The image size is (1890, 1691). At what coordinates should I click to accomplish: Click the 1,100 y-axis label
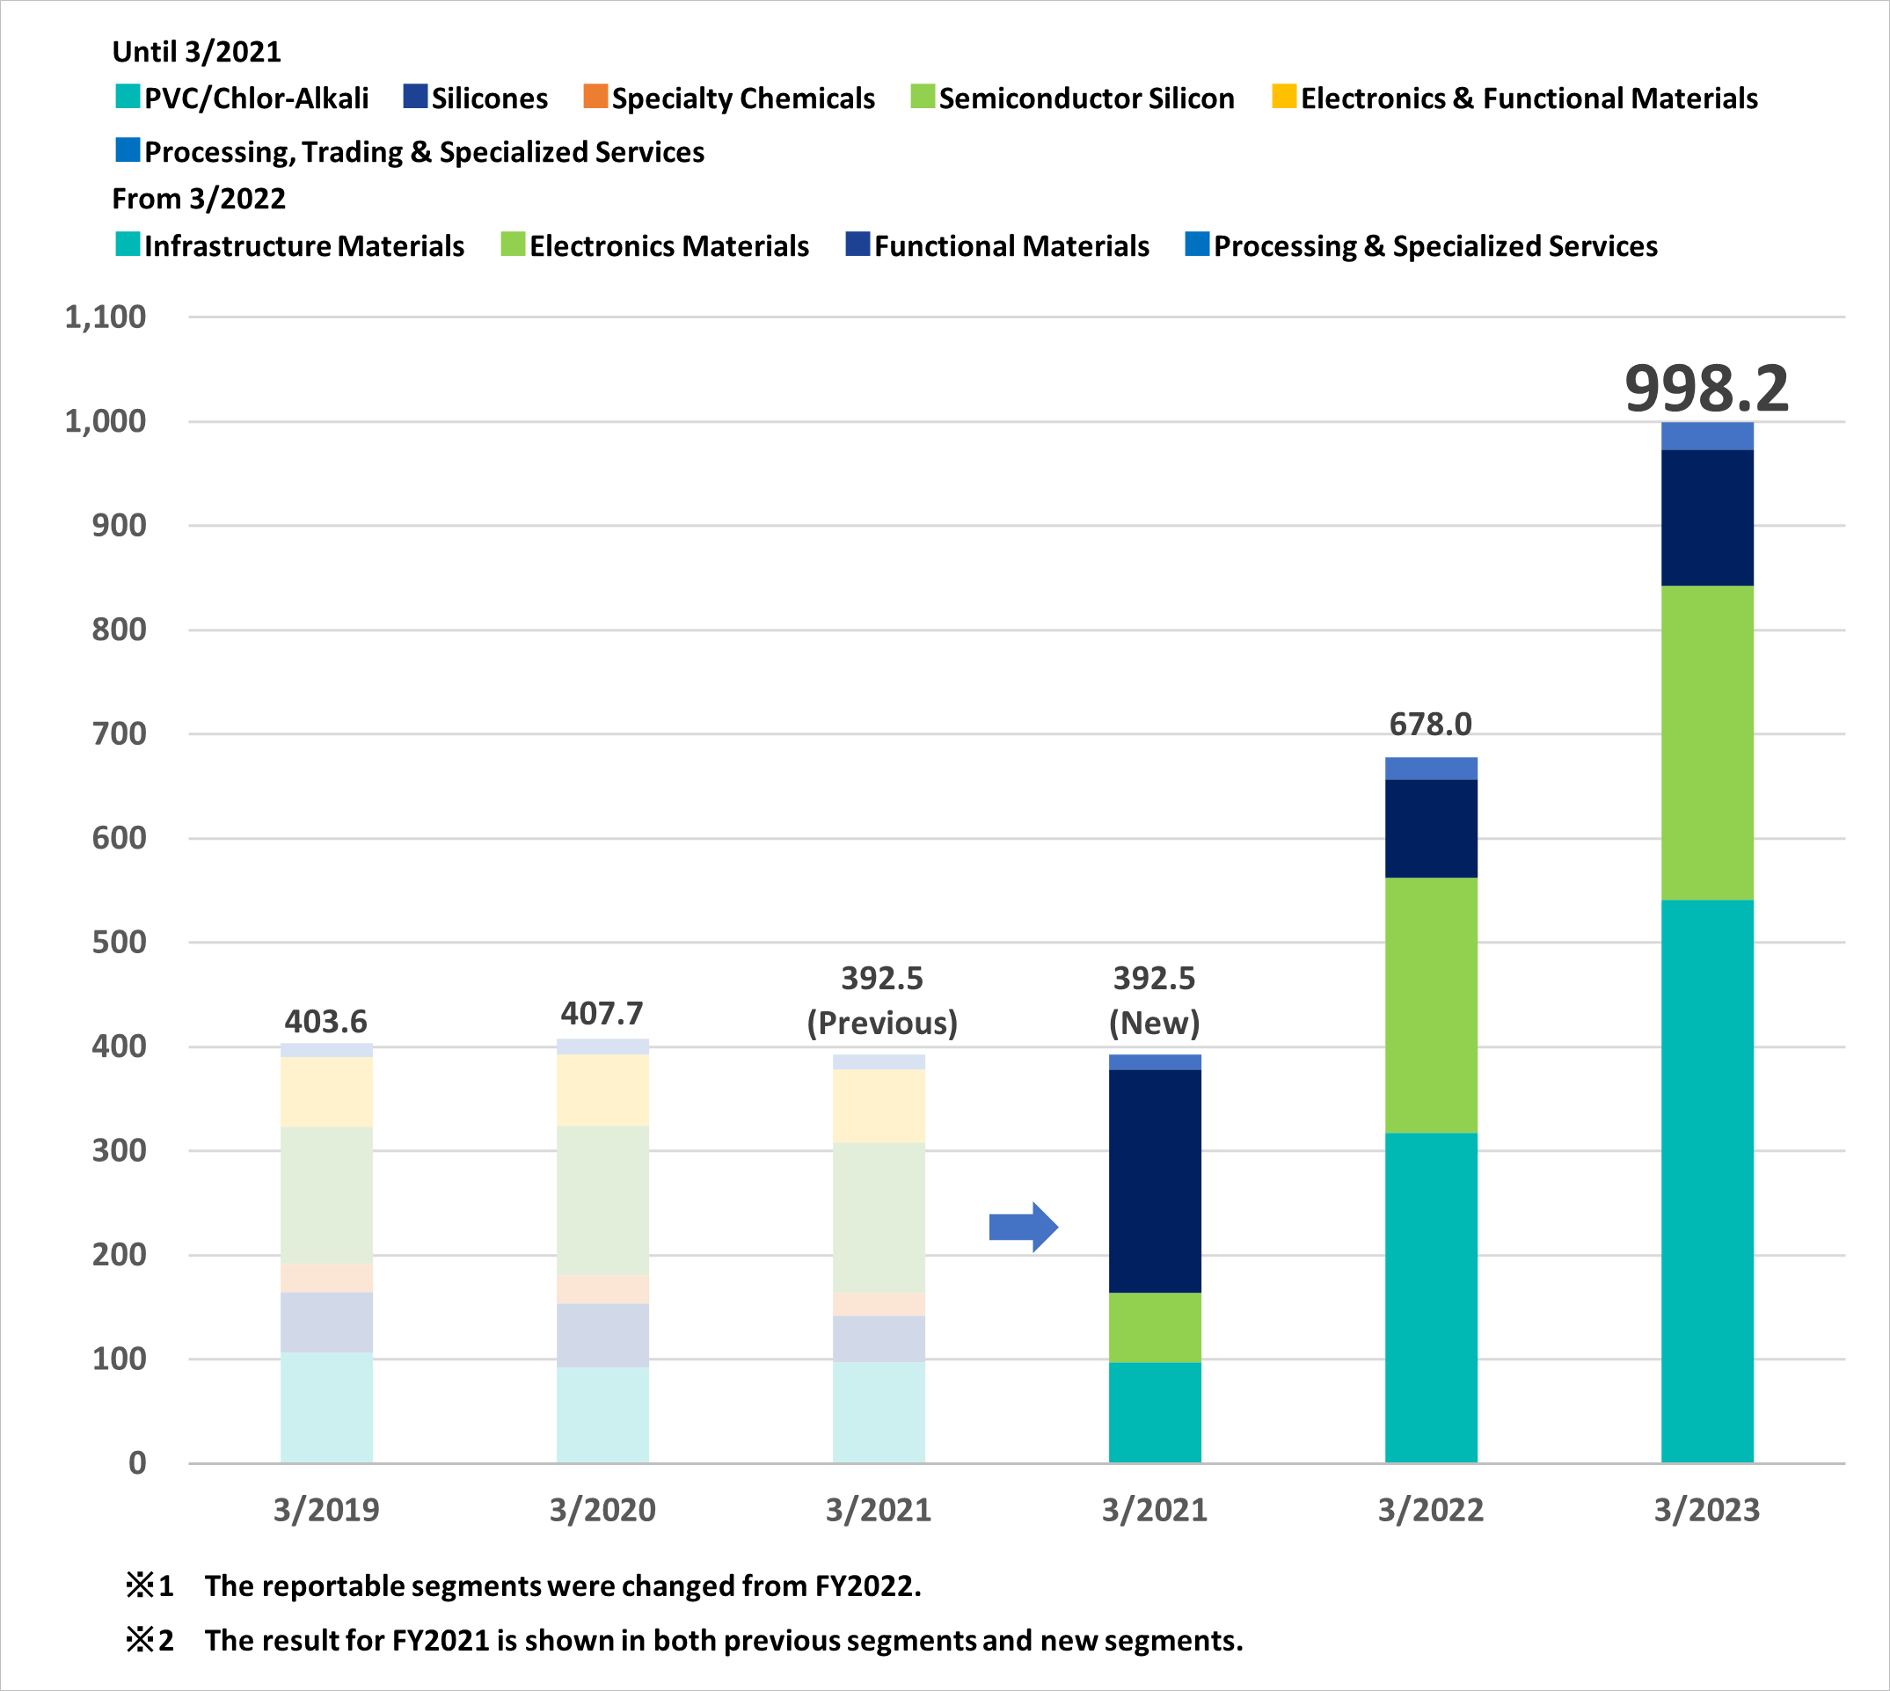point(105,317)
